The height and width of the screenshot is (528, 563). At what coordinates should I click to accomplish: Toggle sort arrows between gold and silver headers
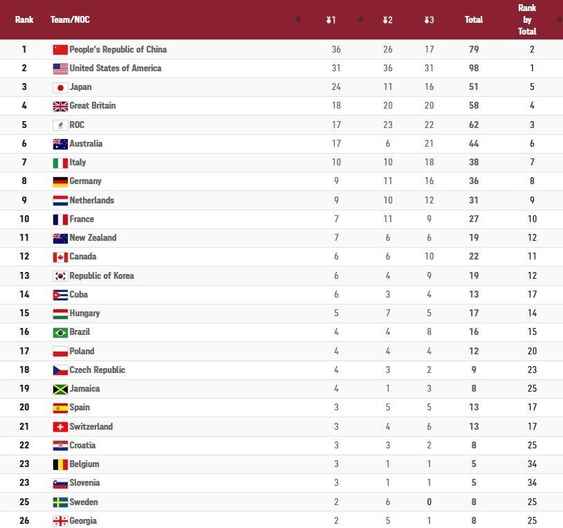point(360,19)
